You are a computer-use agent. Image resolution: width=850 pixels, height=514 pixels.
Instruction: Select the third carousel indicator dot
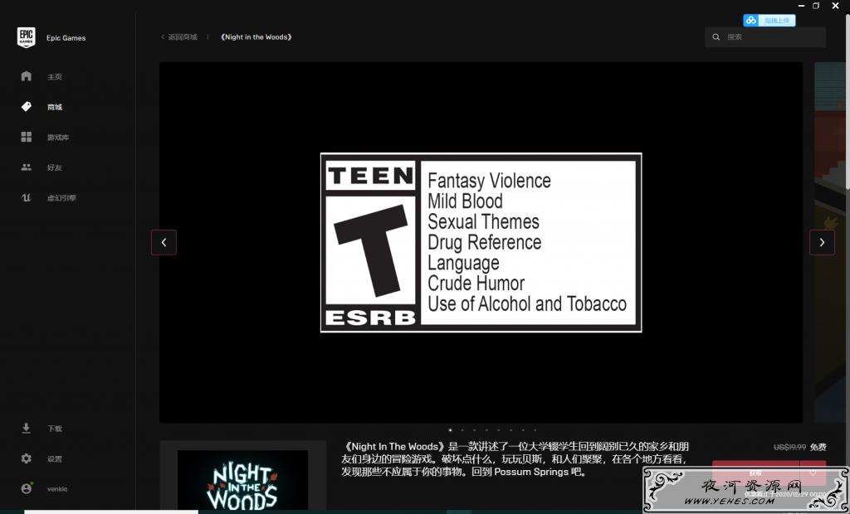[x=474, y=430]
